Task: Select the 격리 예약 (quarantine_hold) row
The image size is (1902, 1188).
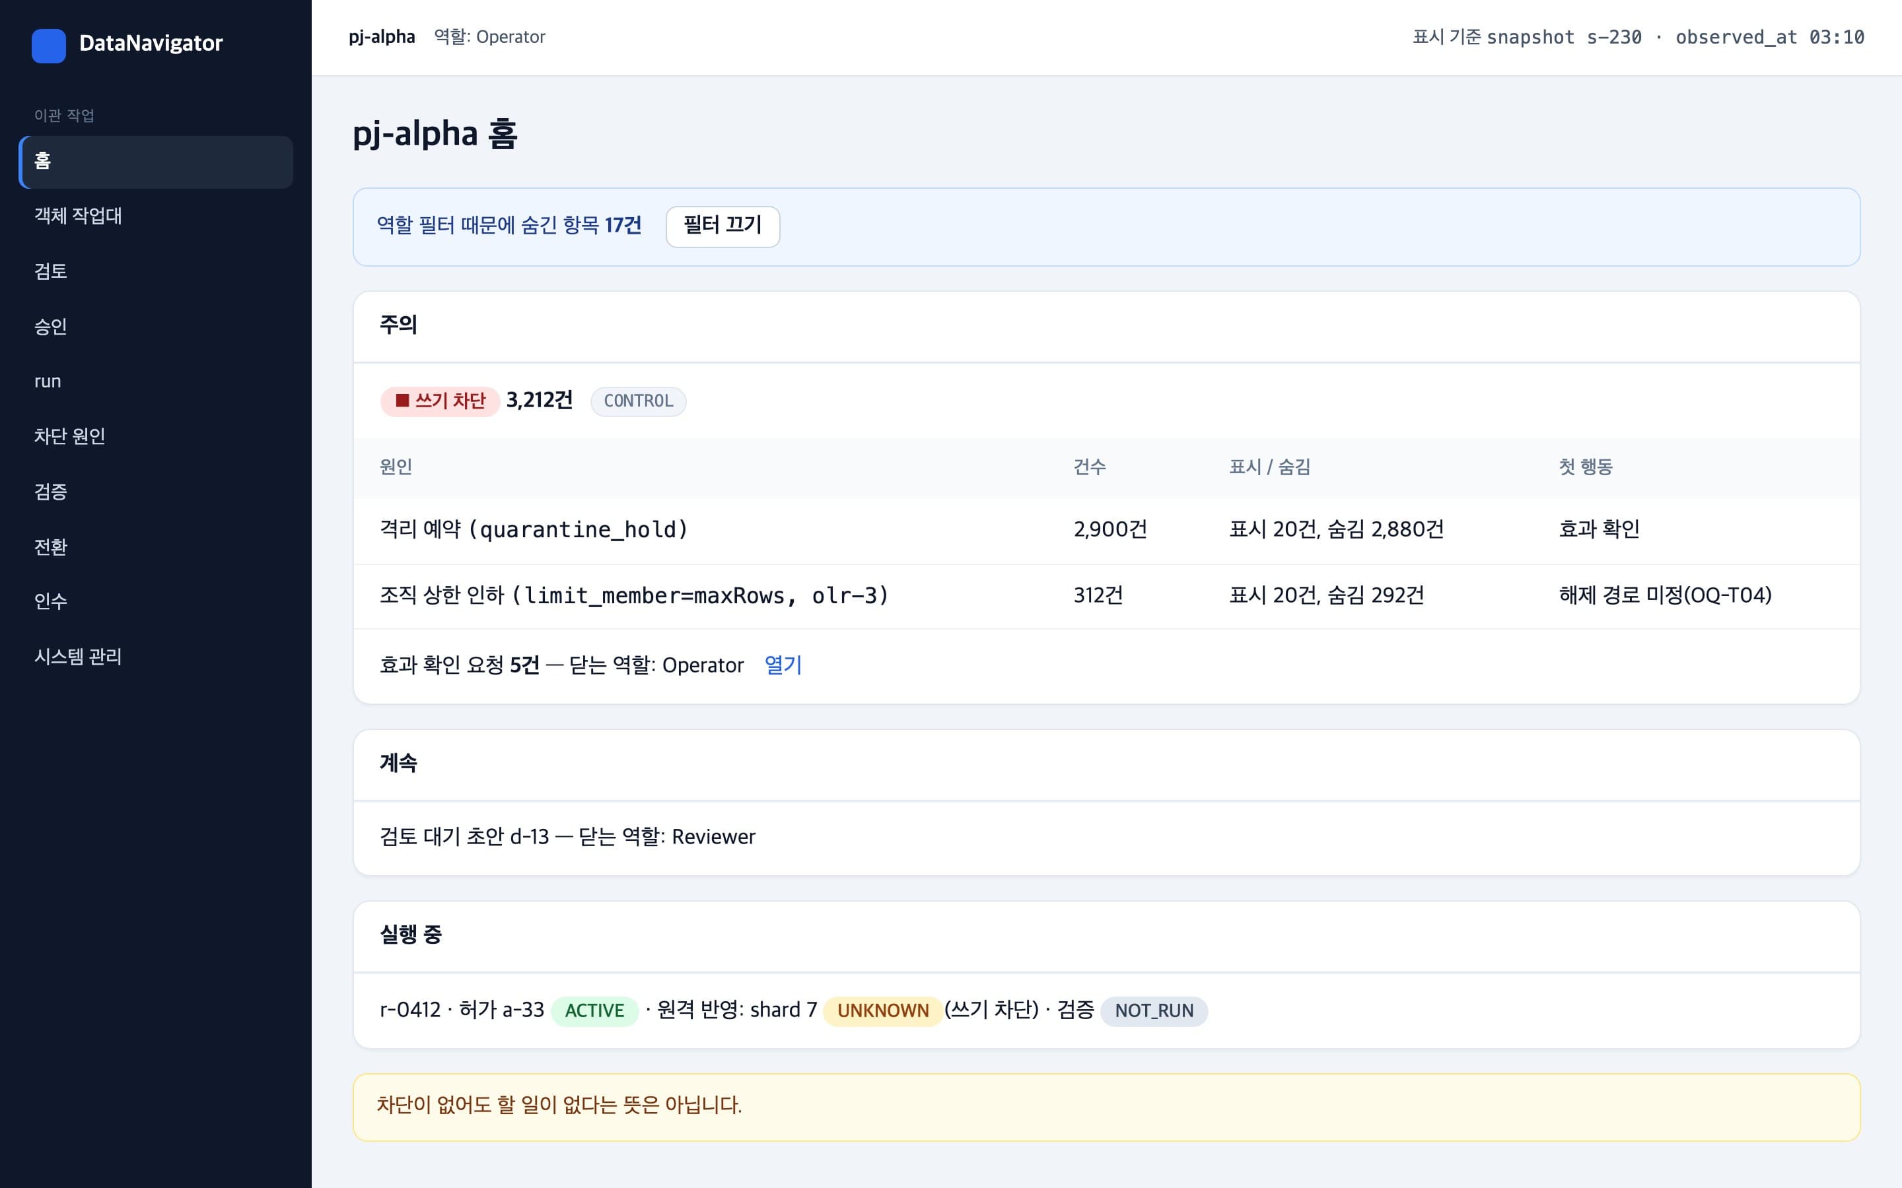Action: tap(1107, 531)
